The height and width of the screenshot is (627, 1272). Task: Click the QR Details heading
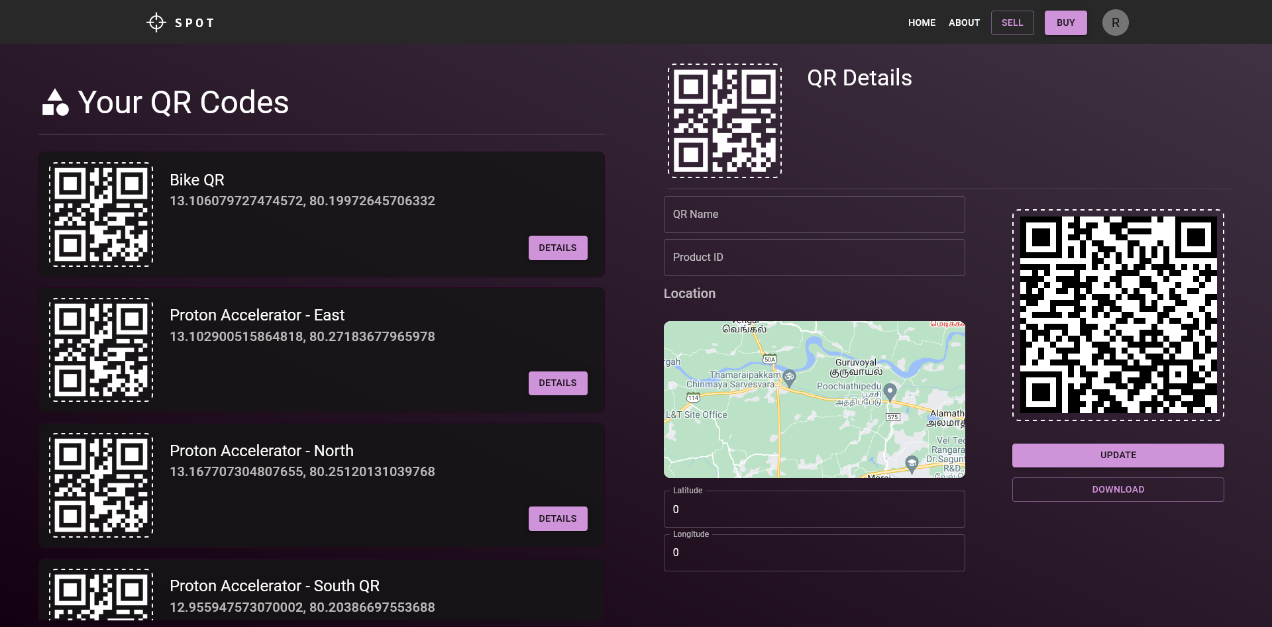(x=859, y=78)
